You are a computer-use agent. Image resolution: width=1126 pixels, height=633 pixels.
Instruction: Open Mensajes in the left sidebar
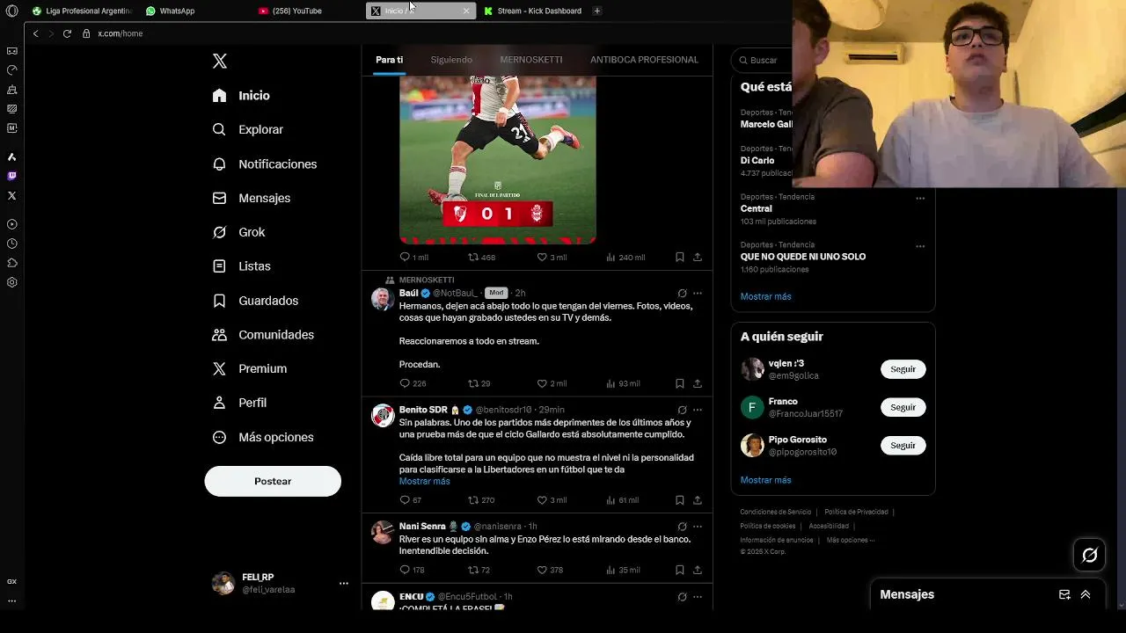252,198
